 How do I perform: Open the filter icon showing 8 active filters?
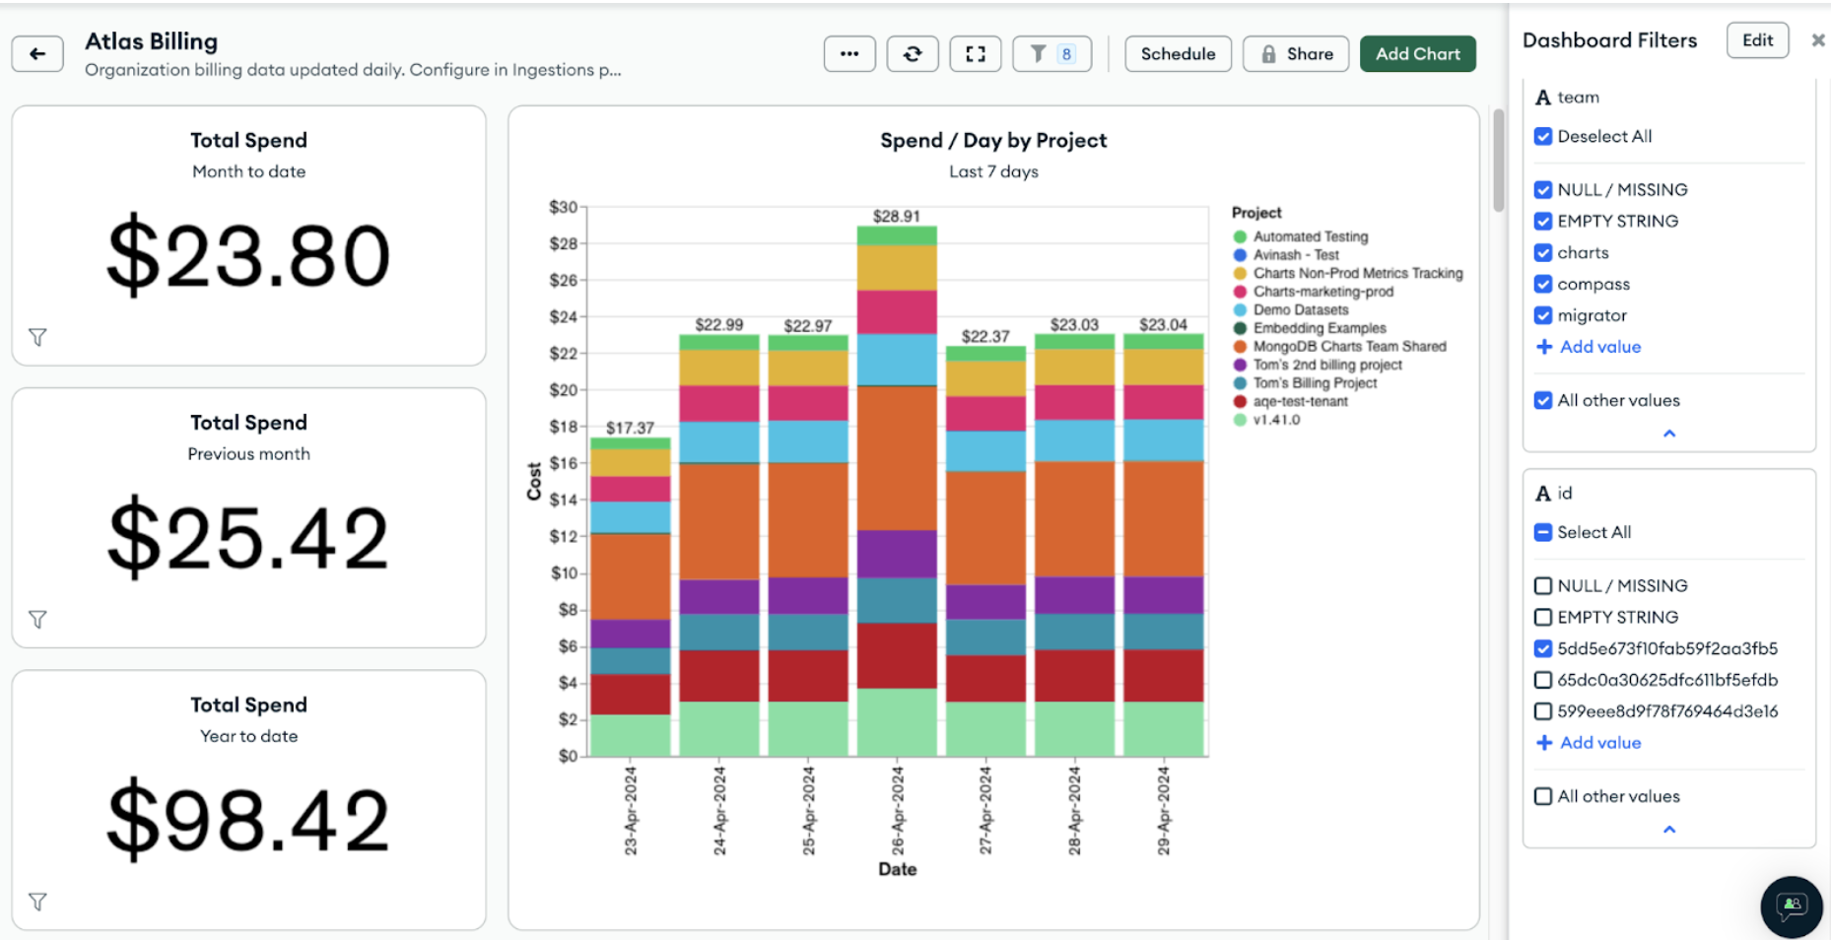(x=1051, y=54)
